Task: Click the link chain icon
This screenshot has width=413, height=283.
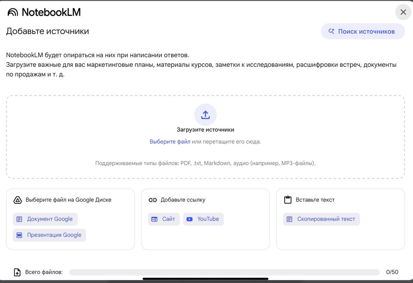Action: tap(152, 200)
